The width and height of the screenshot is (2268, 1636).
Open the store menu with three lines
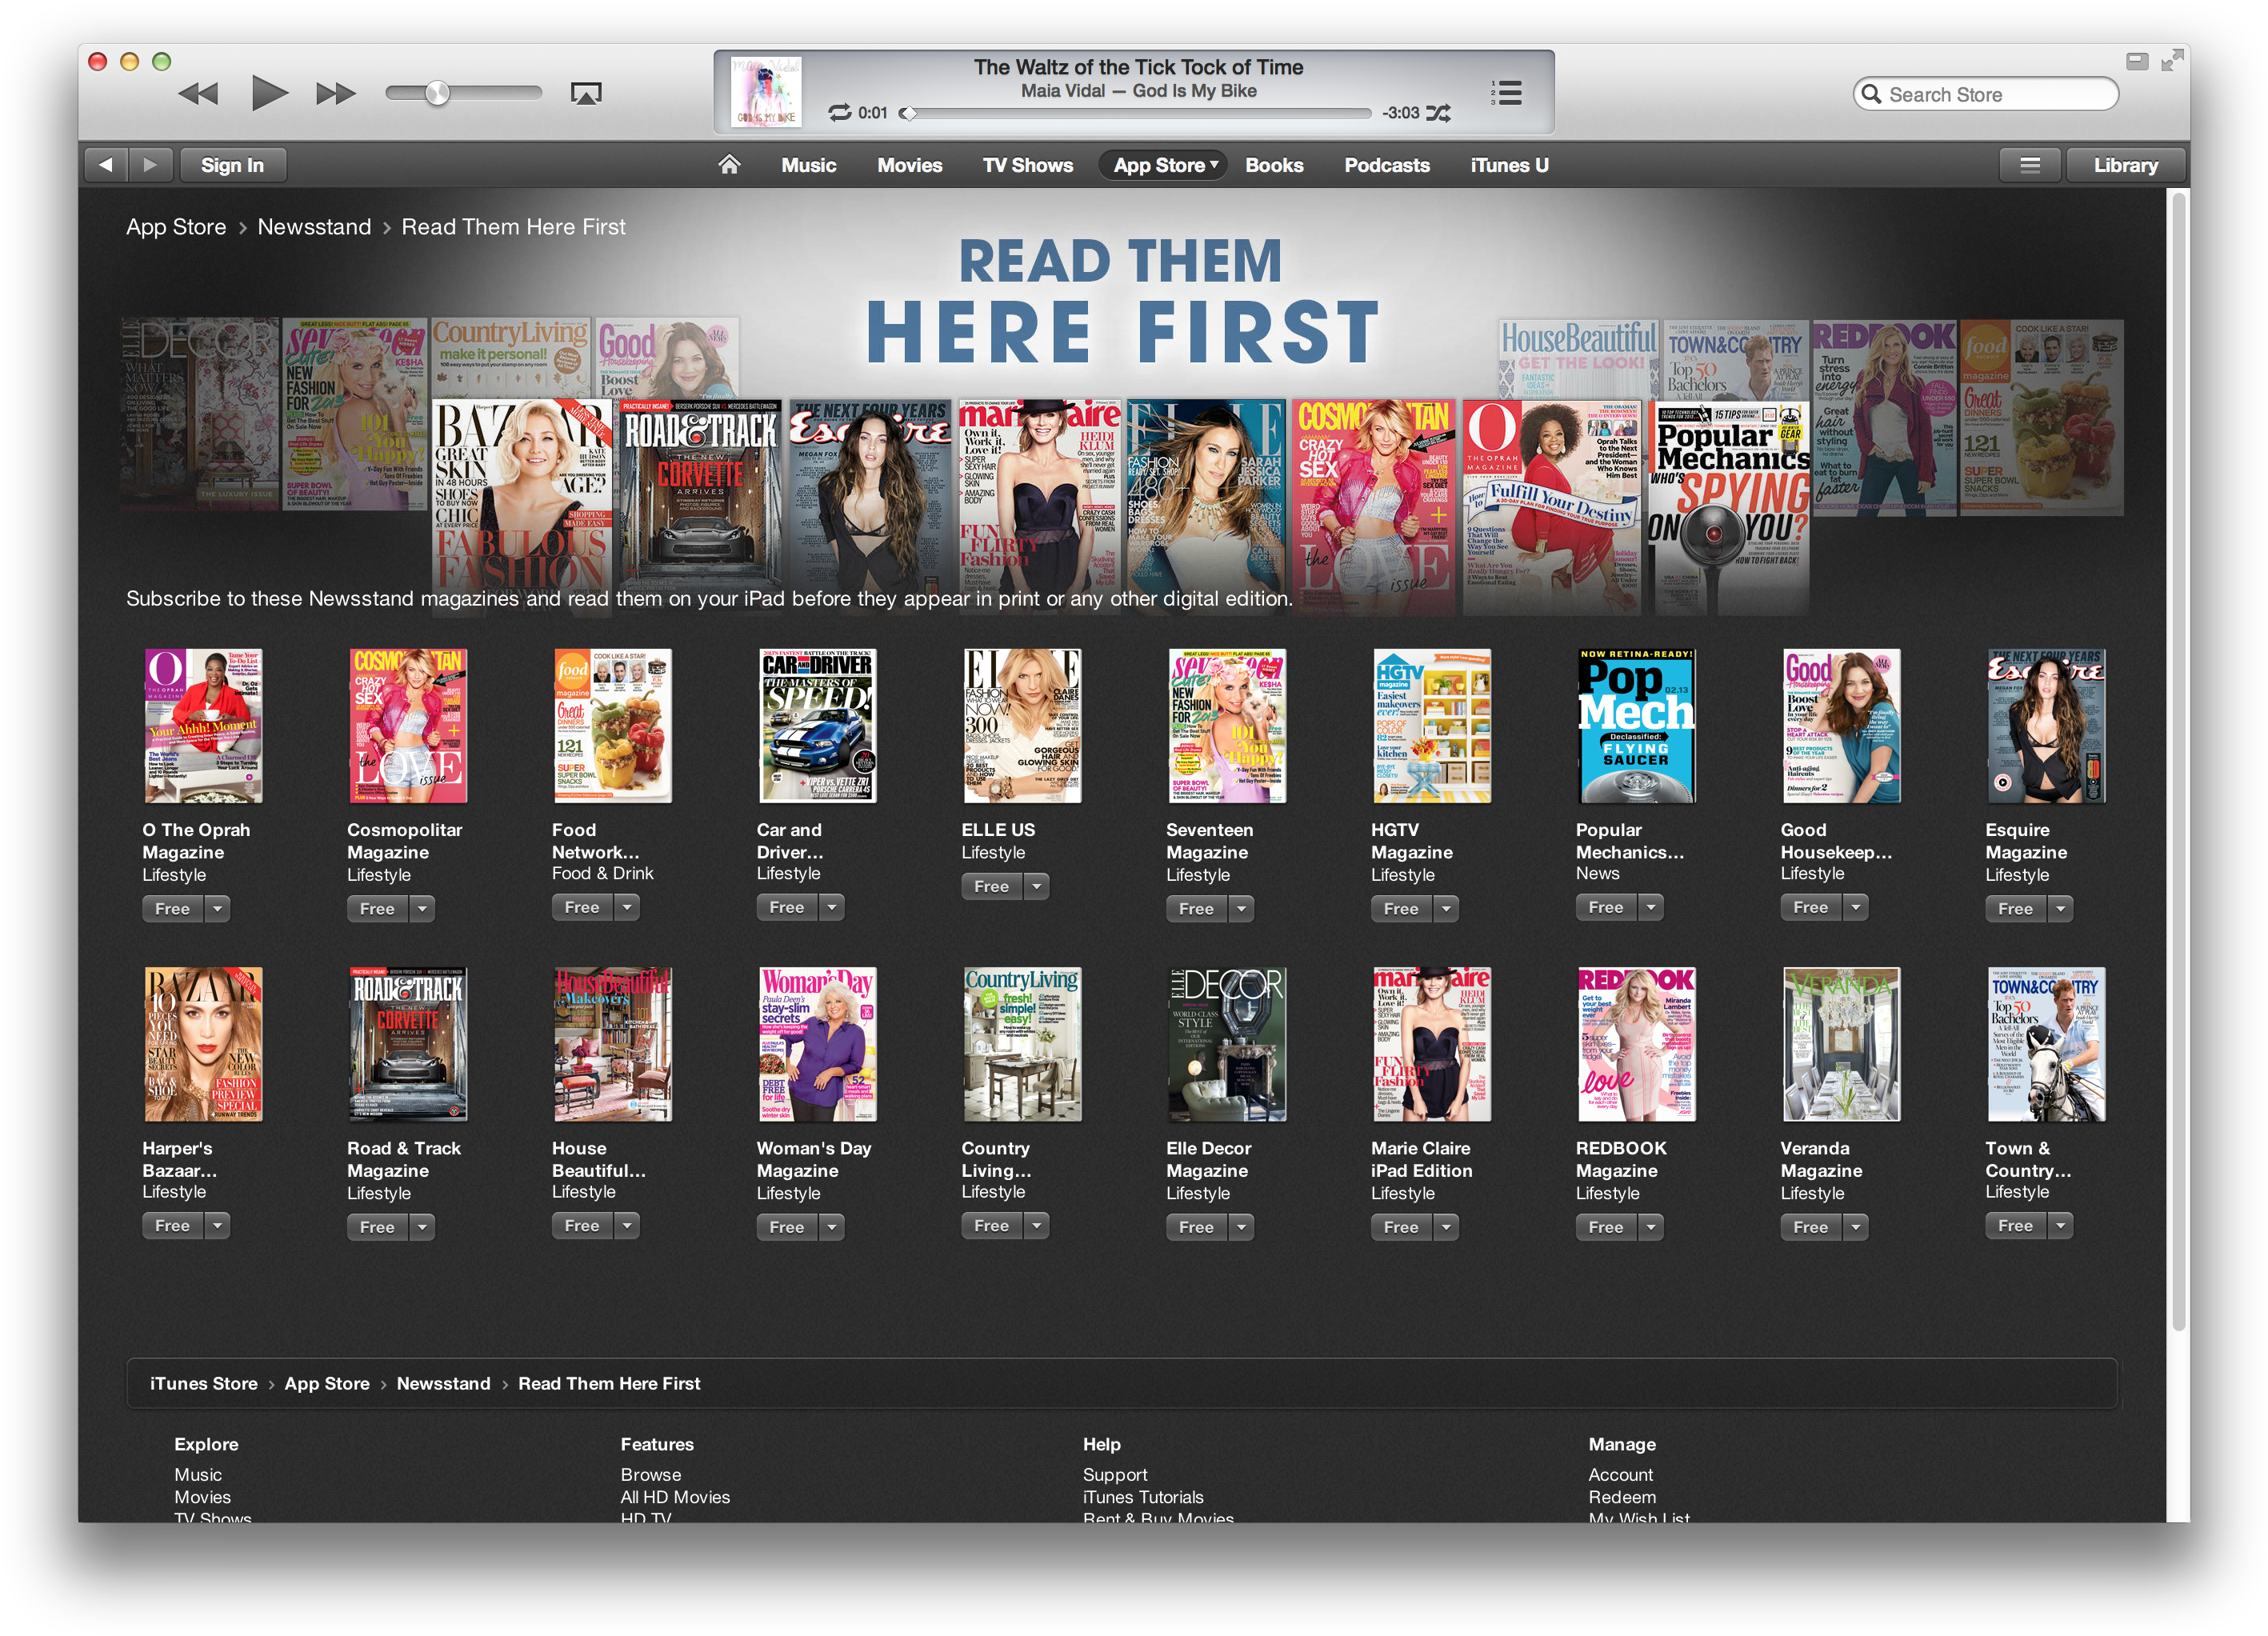click(2029, 165)
